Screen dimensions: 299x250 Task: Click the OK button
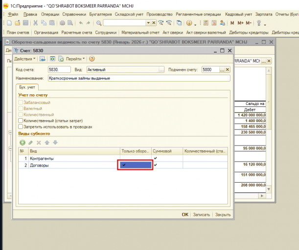coord(185,215)
